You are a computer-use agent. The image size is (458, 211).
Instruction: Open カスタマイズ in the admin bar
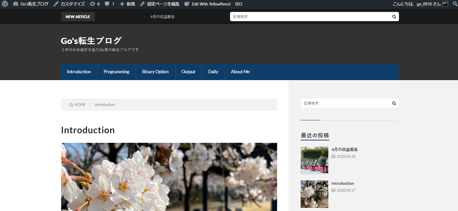73,4
